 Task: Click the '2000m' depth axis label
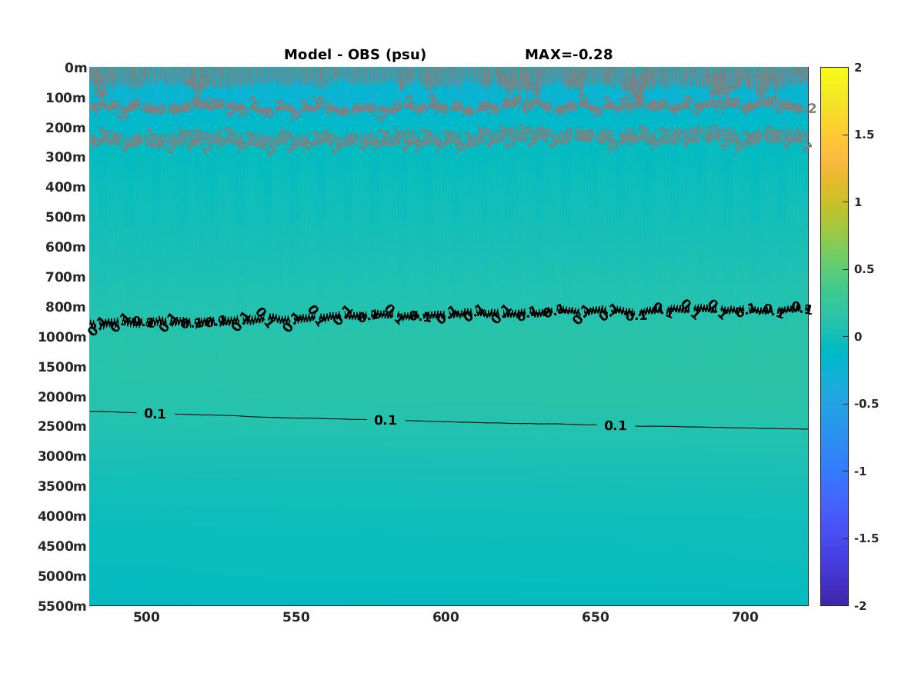click(62, 397)
